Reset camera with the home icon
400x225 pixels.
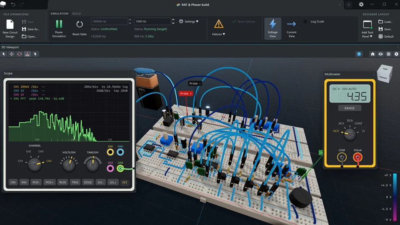[372, 54]
